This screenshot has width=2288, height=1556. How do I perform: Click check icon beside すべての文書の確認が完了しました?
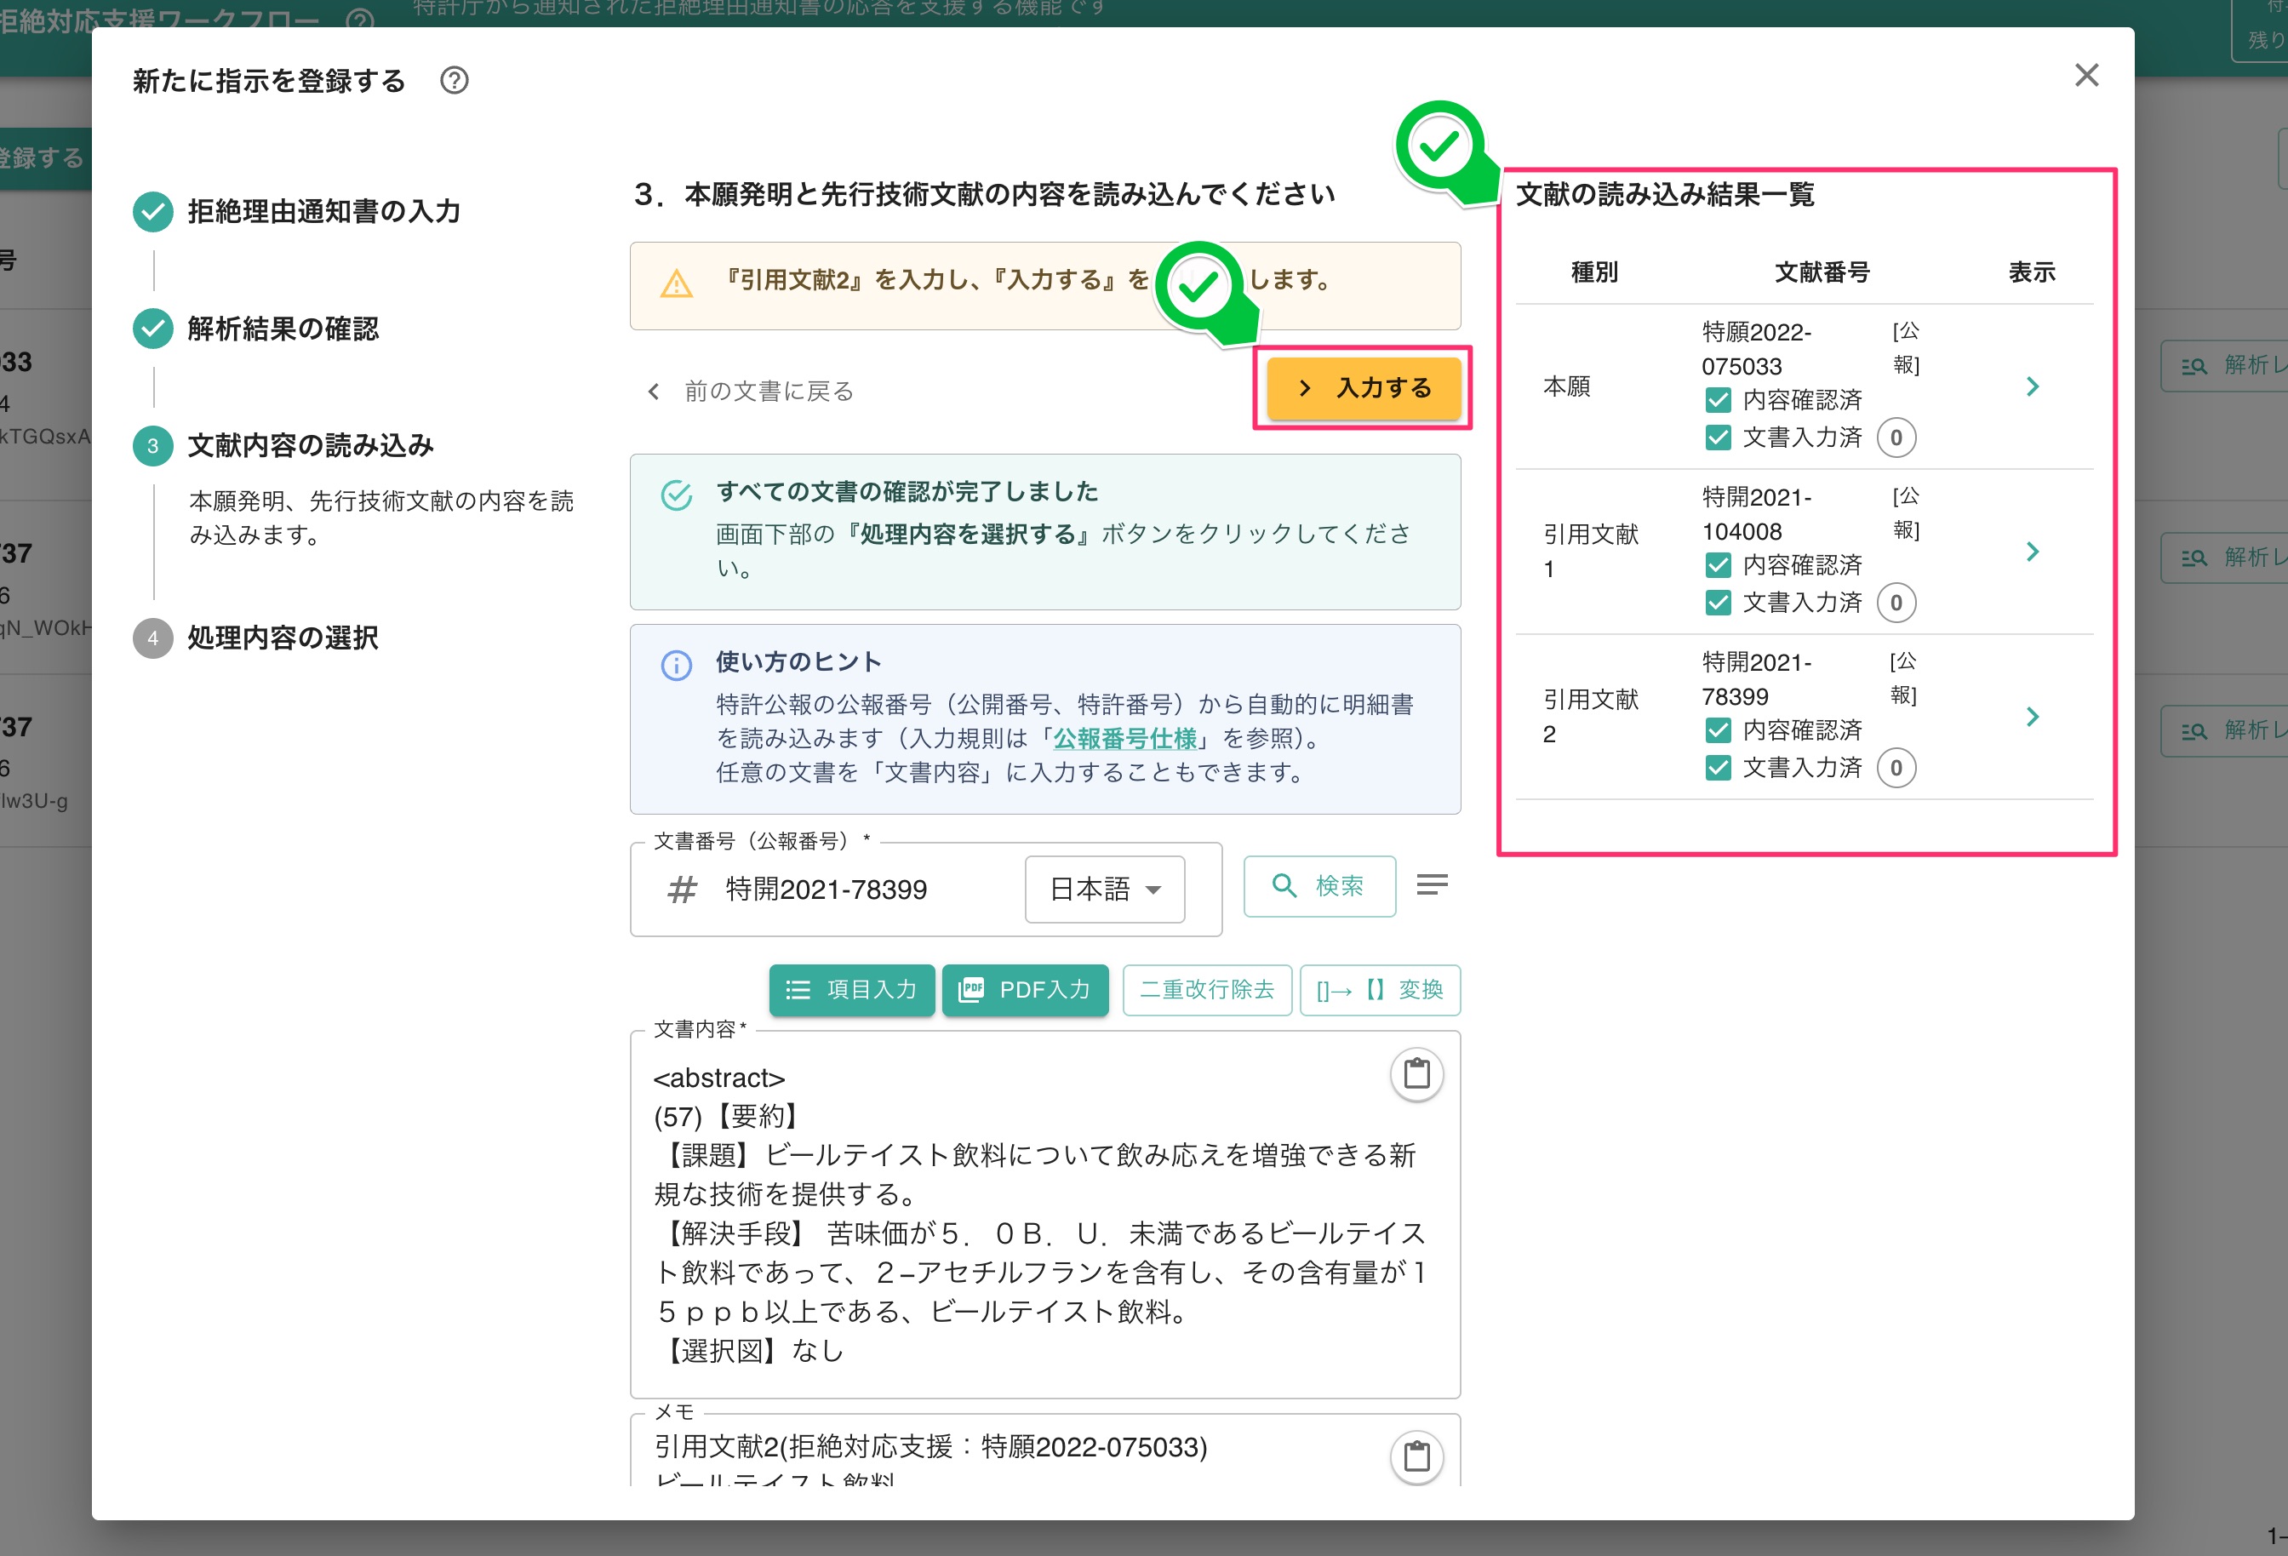coord(677,495)
